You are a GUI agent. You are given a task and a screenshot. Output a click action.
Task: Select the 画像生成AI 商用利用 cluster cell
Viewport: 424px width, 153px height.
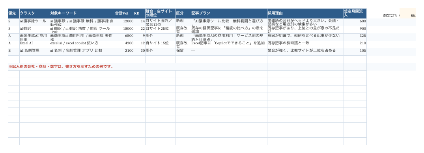click(35, 37)
